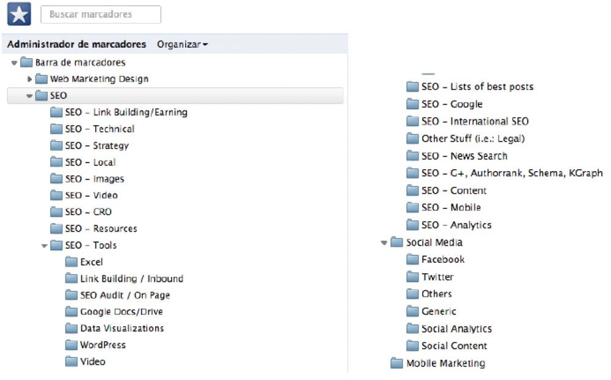611x380 pixels.
Task: Collapse the SEO folder arrow
Action: 29,96
